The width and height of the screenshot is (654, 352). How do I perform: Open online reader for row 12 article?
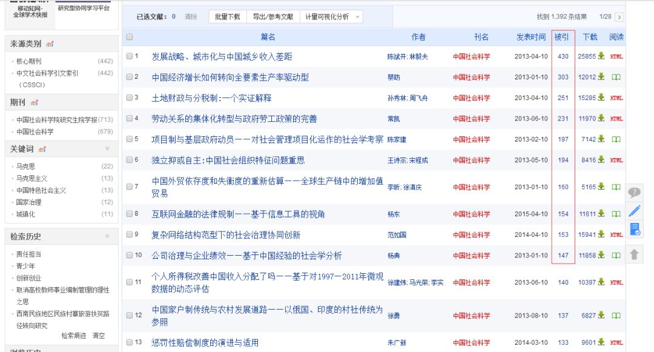(616, 316)
